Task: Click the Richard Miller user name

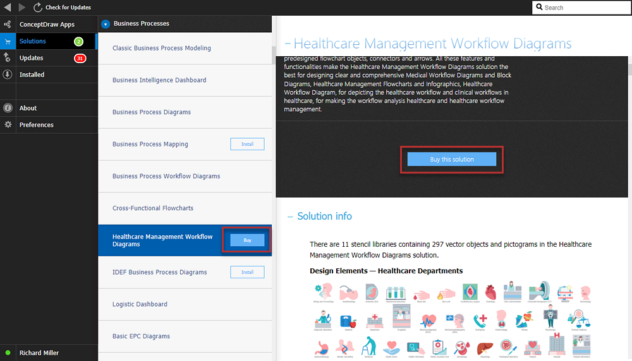Action: 39,353
